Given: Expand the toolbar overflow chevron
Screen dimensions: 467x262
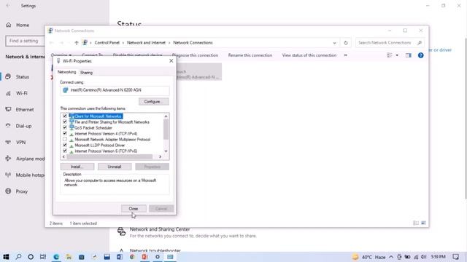Looking at the screenshot, I should 345,55.
